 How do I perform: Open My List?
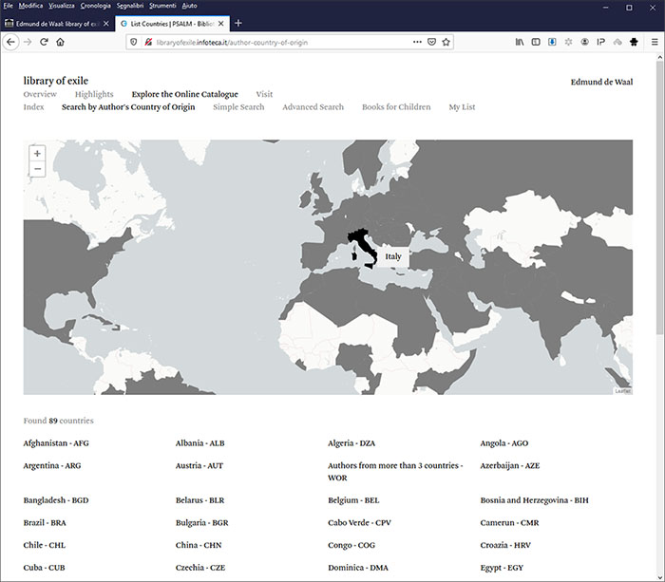point(462,107)
